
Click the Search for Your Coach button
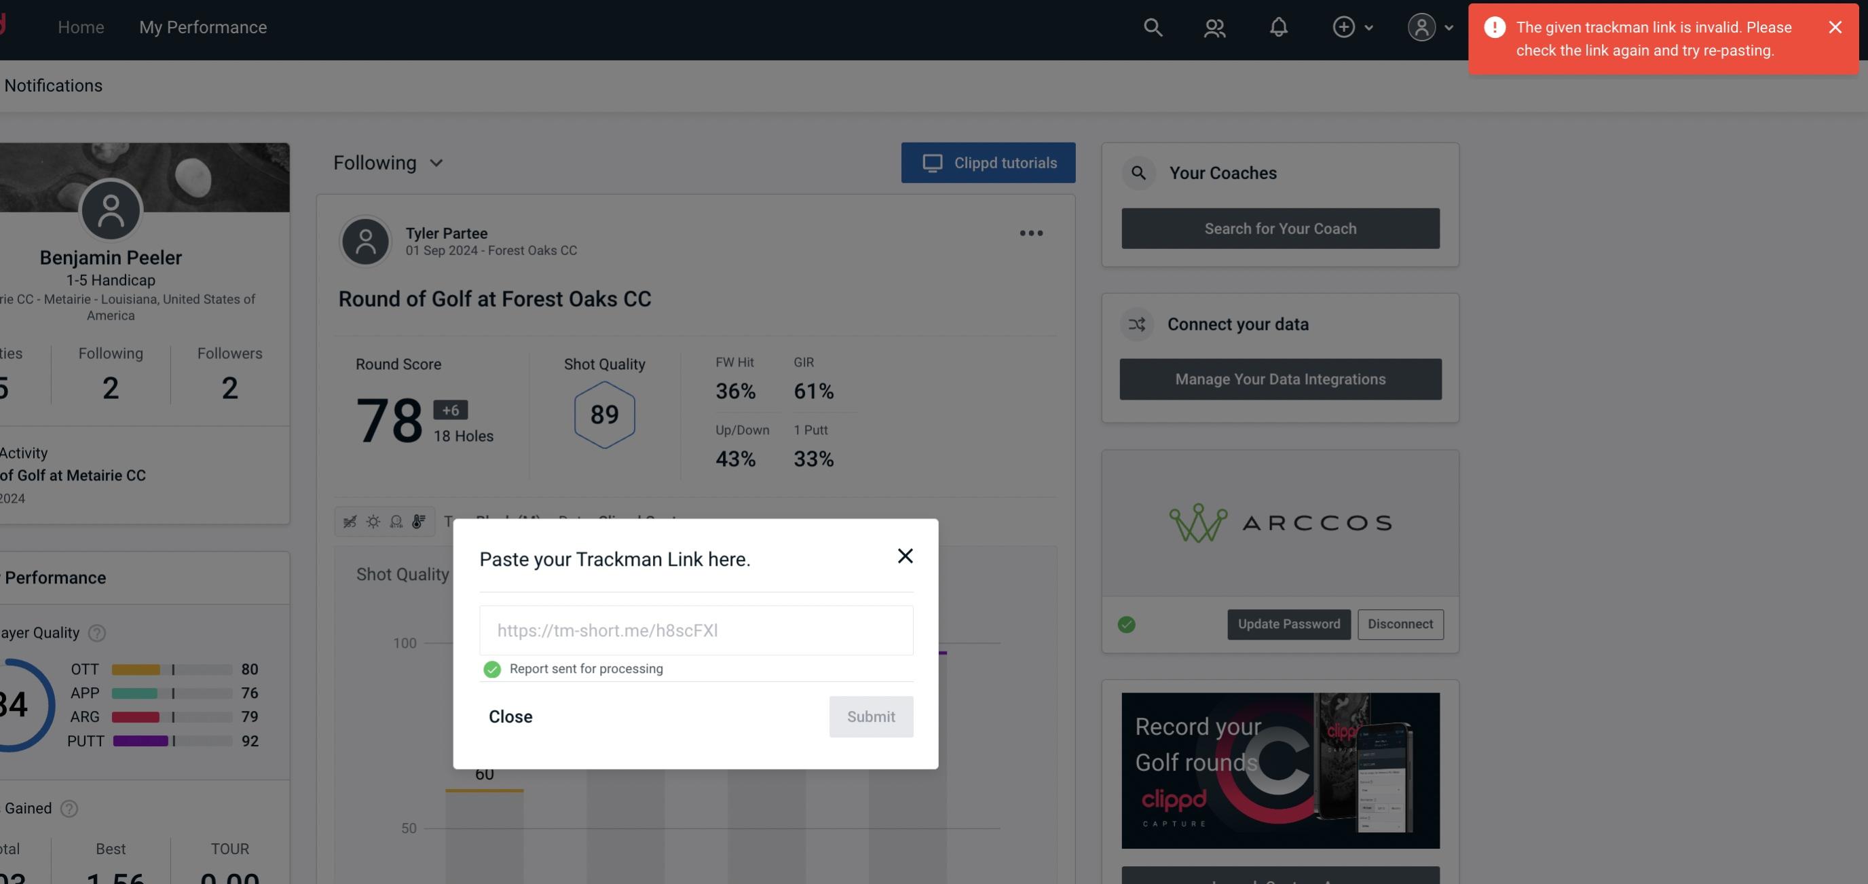point(1281,227)
